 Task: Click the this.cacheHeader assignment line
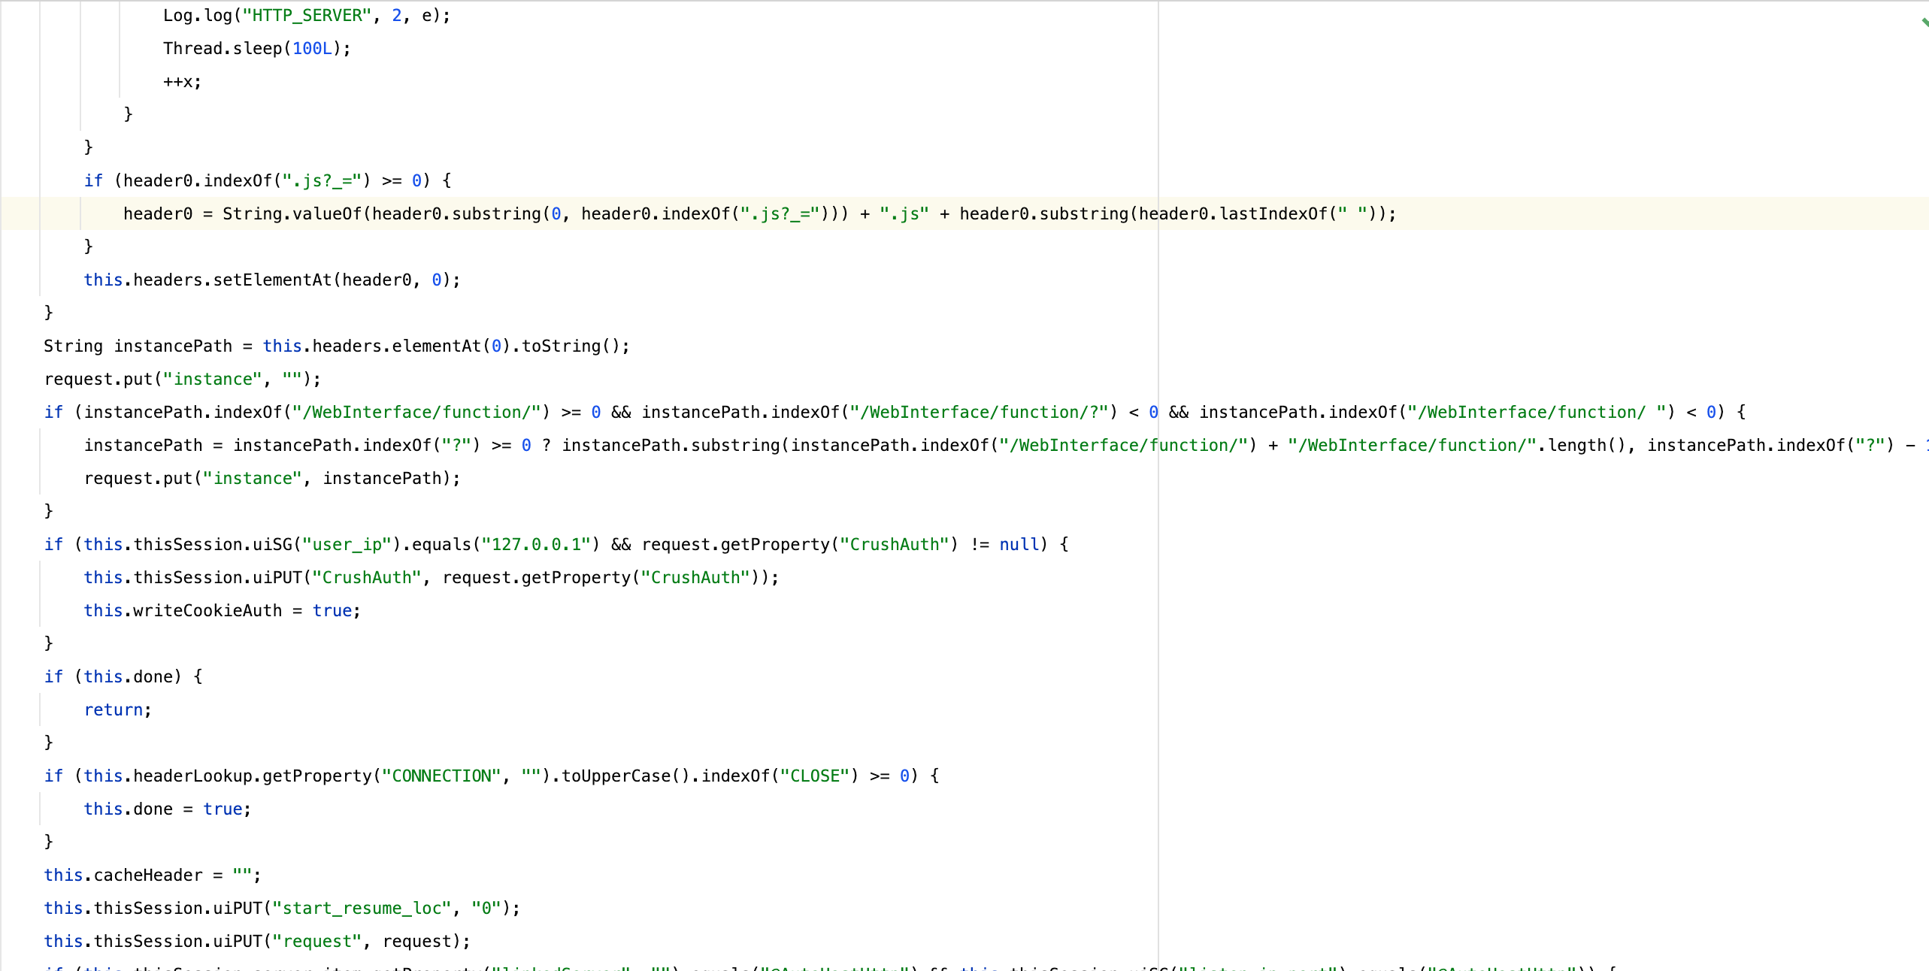point(150,876)
